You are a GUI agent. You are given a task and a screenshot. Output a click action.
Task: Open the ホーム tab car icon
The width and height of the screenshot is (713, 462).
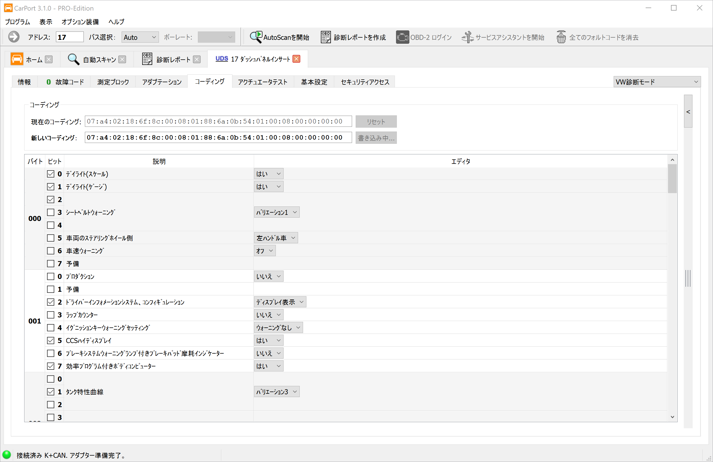coord(17,59)
